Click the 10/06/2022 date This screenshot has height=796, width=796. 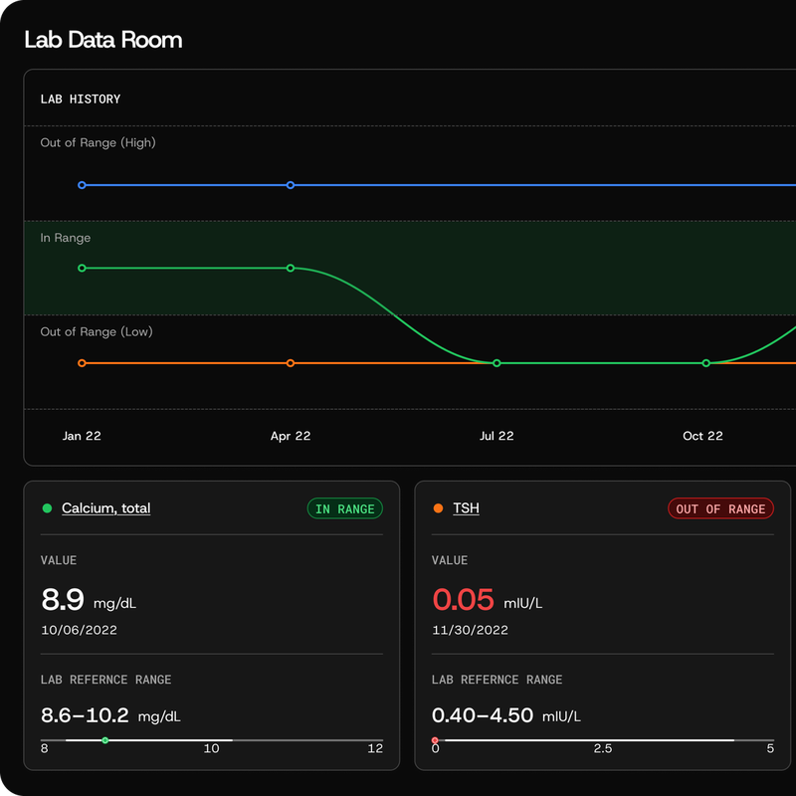click(x=80, y=630)
